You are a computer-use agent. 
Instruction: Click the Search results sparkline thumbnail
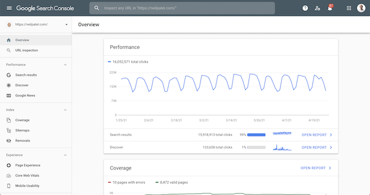point(282,134)
